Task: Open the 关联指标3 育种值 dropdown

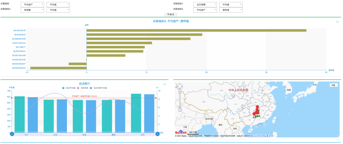Action: coord(231,10)
